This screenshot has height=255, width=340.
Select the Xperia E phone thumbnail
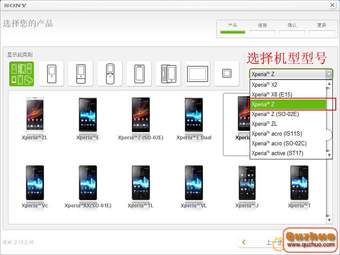88,115
